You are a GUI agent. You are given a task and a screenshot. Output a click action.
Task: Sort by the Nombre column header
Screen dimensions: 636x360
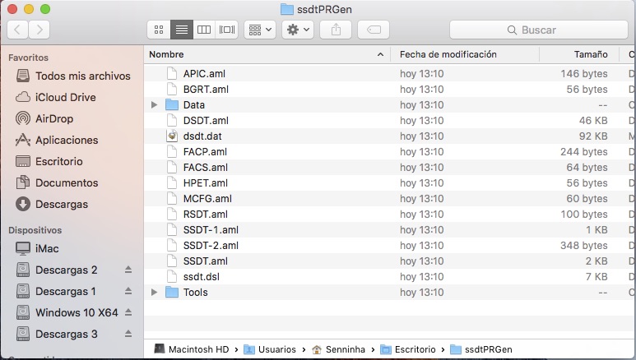pyautogui.click(x=267, y=54)
